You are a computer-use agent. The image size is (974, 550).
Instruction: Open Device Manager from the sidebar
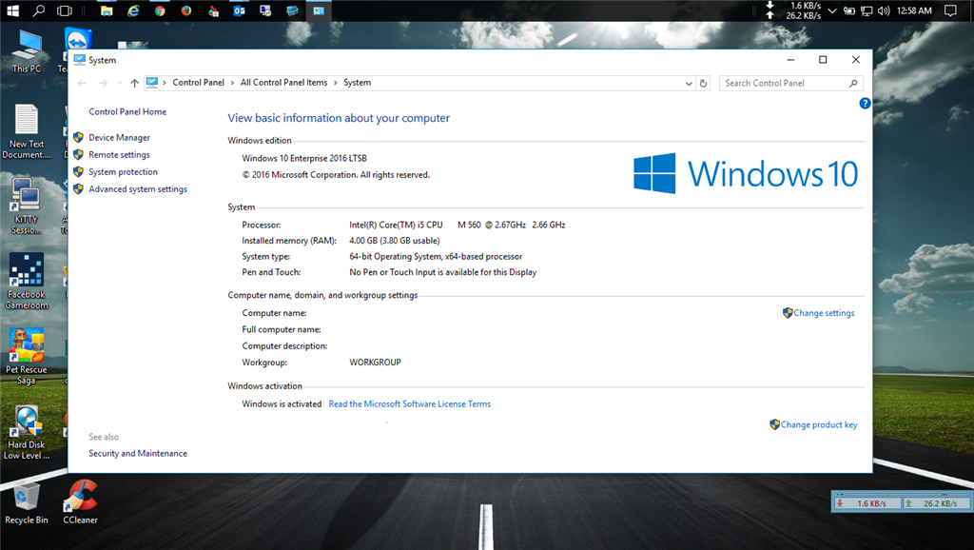119,138
